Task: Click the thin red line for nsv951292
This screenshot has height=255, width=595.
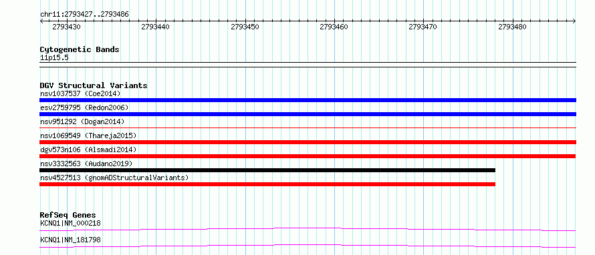Action: (308, 128)
